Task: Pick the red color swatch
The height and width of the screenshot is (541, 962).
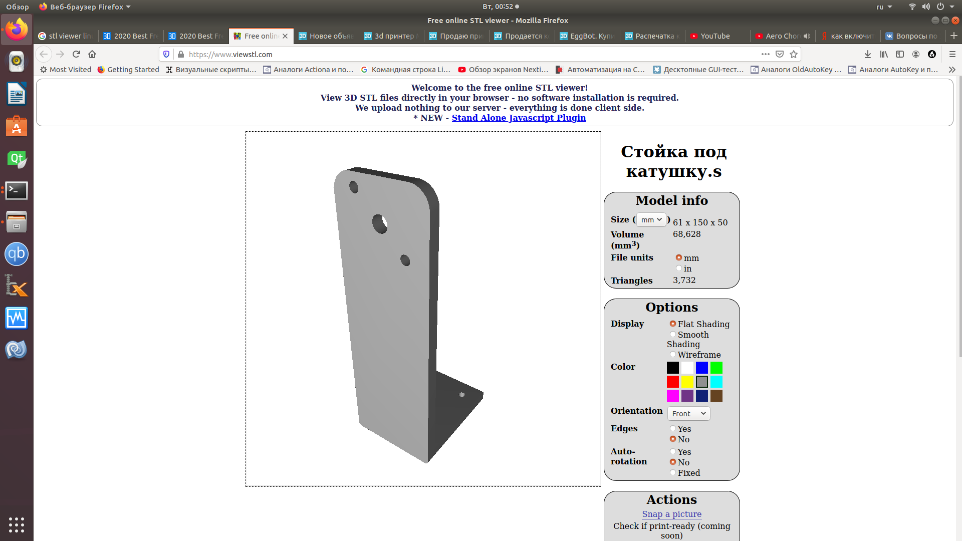Action: 672,382
